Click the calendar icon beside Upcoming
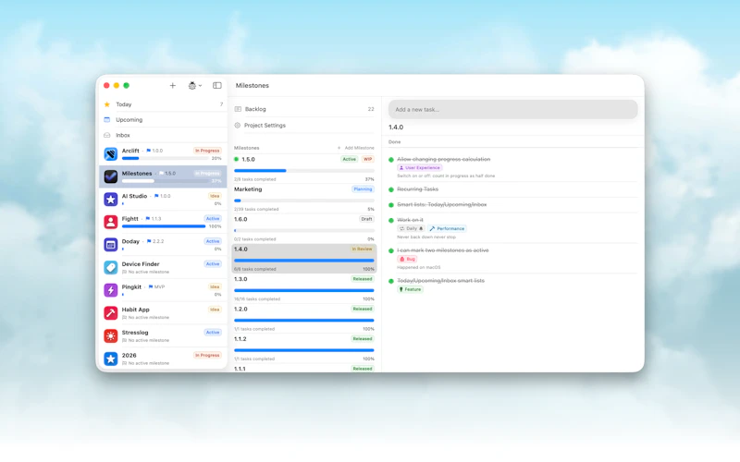Screen dimensions: 740x462 [107, 120]
